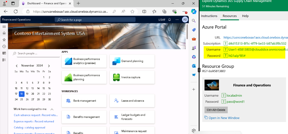Open the Copilot sidebar icon

coord(194,11)
